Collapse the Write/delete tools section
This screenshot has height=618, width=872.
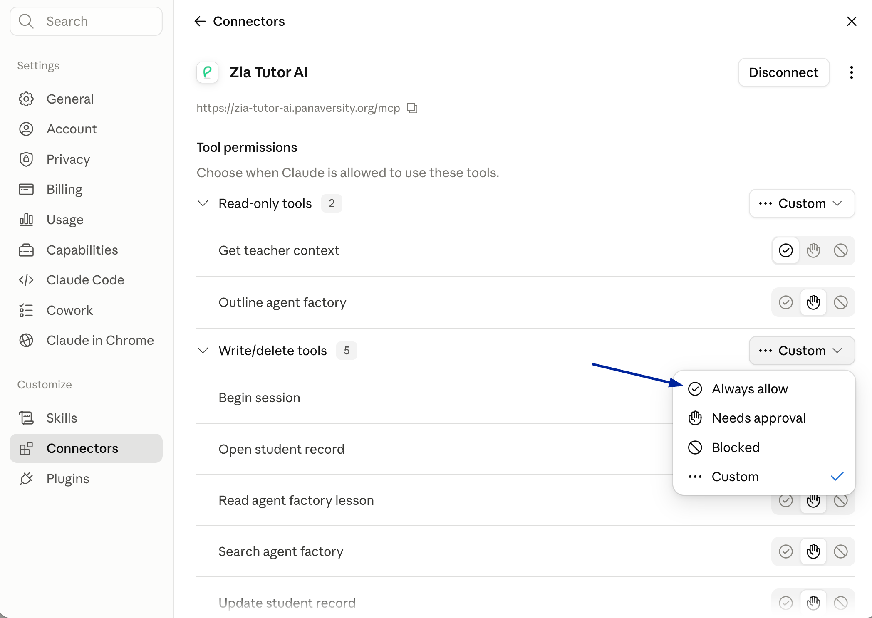click(203, 351)
